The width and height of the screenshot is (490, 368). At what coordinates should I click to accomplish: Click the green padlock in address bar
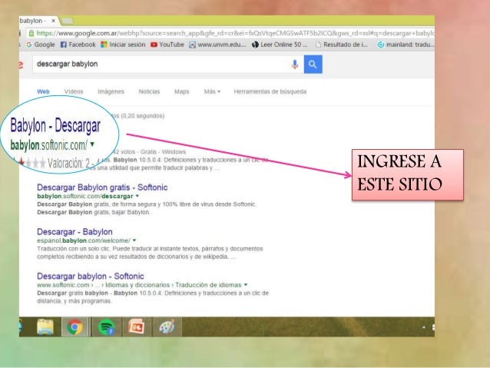click(31, 33)
